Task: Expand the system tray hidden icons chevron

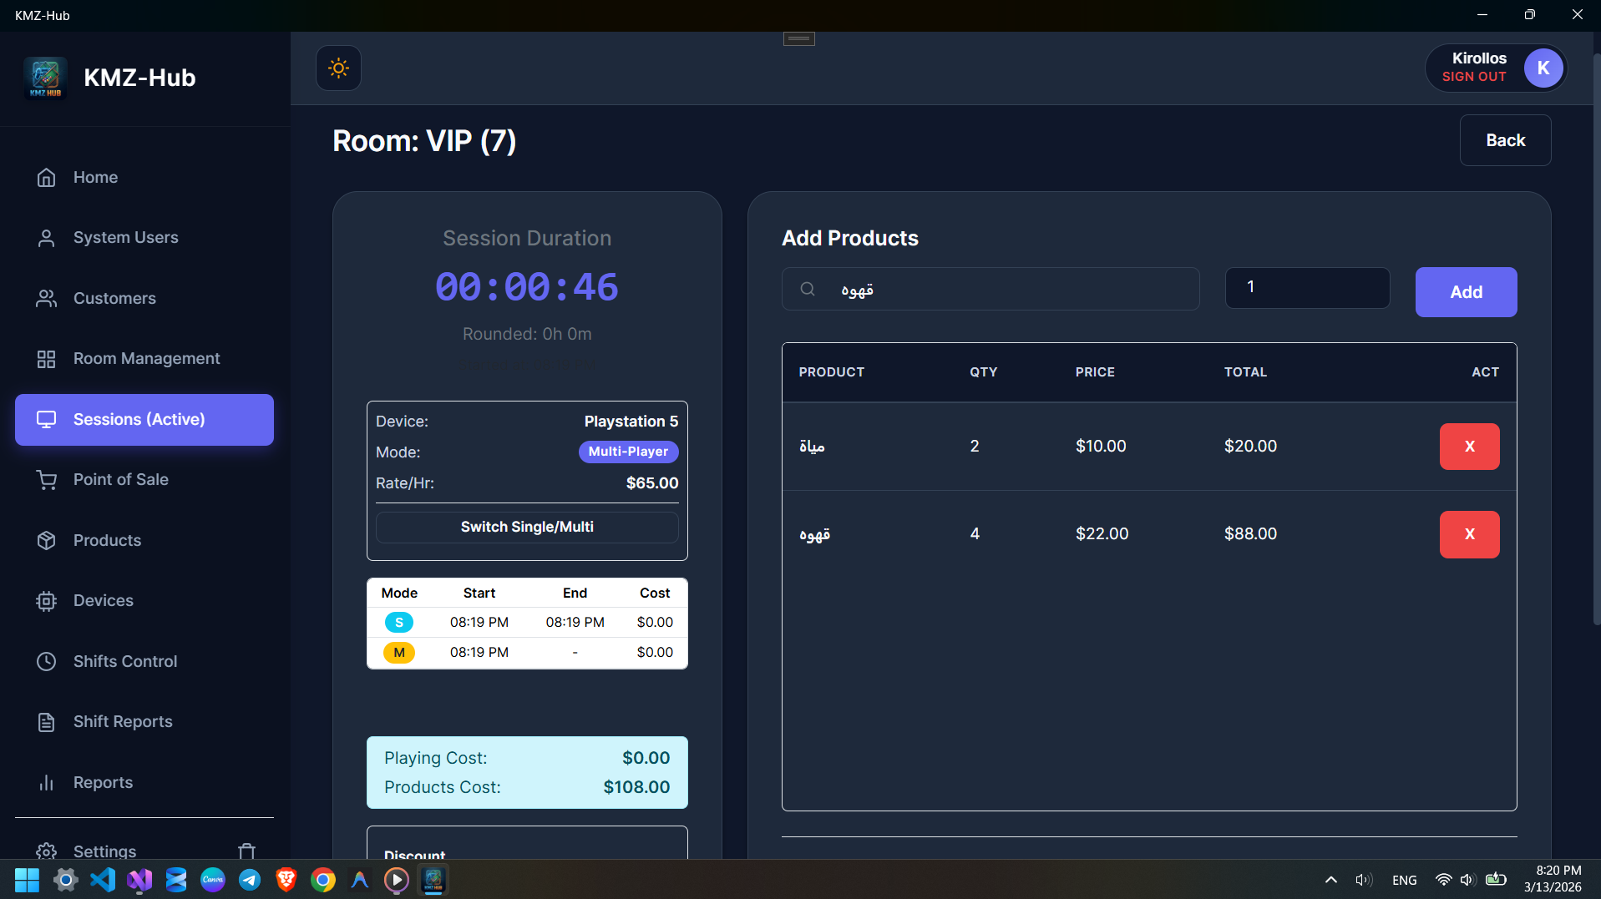Action: (1331, 880)
